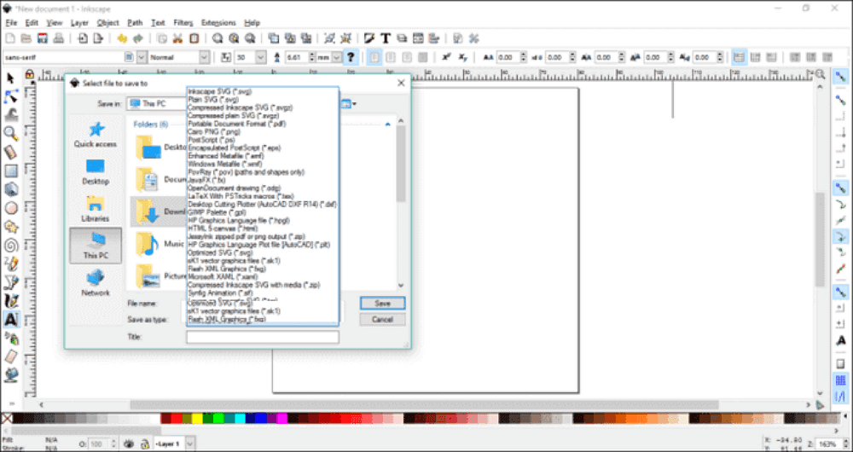Viewport: 853px width, 452px height.
Task: Pick the Spiral tool
Action: 10,246
